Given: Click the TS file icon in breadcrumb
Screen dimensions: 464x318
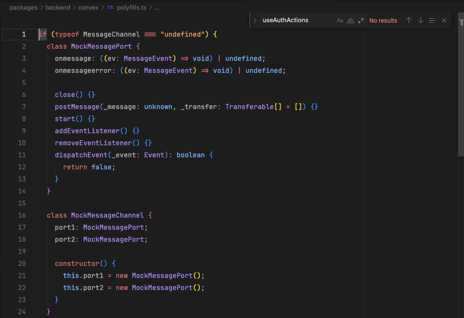Looking at the screenshot, I should tap(110, 7).
